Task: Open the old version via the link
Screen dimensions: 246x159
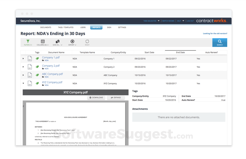Action: tap(215, 33)
